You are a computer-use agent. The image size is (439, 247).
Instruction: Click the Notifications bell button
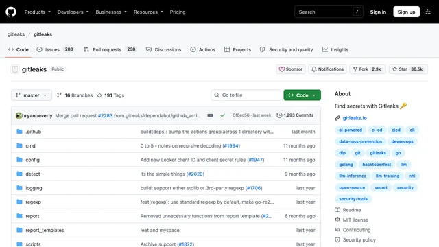(x=327, y=69)
